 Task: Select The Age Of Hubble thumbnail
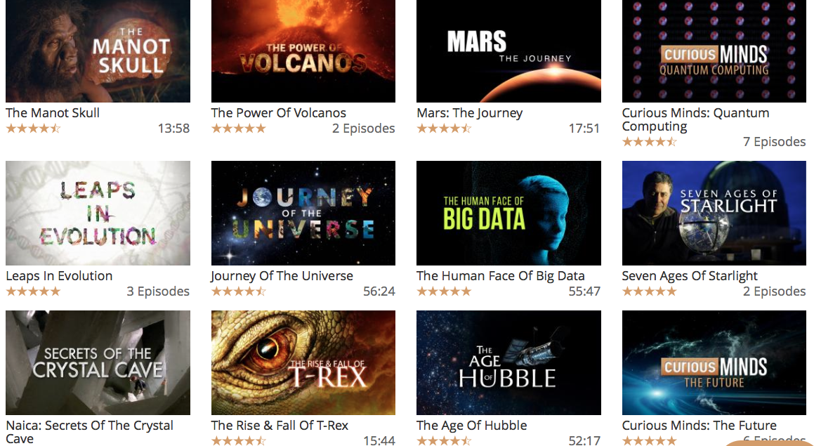pos(508,362)
